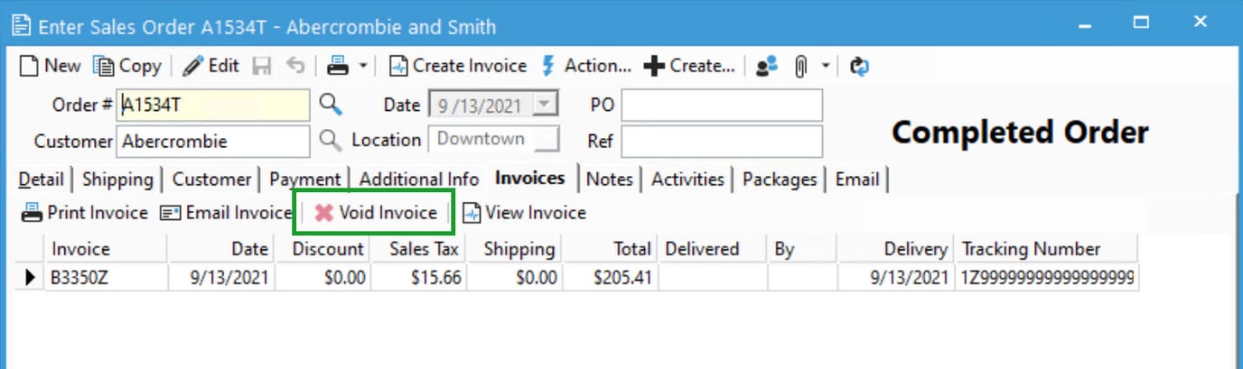Image resolution: width=1243 pixels, height=369 pixels.
Task: Click the Void Invoice button
Action: [375, 213]
